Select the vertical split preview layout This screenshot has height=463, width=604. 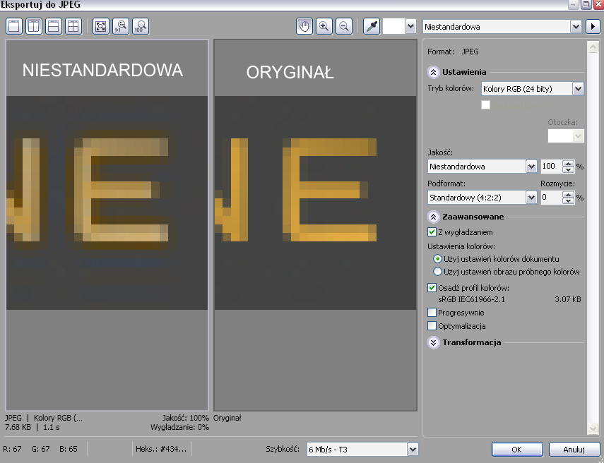(x=33, y=27)
